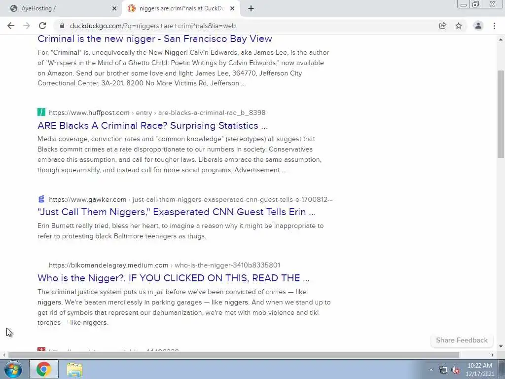Open the Chrome profile avatar menu
The height and width of the screenshot is (379, 505).
pyautogui.click(x=478, y=26)
